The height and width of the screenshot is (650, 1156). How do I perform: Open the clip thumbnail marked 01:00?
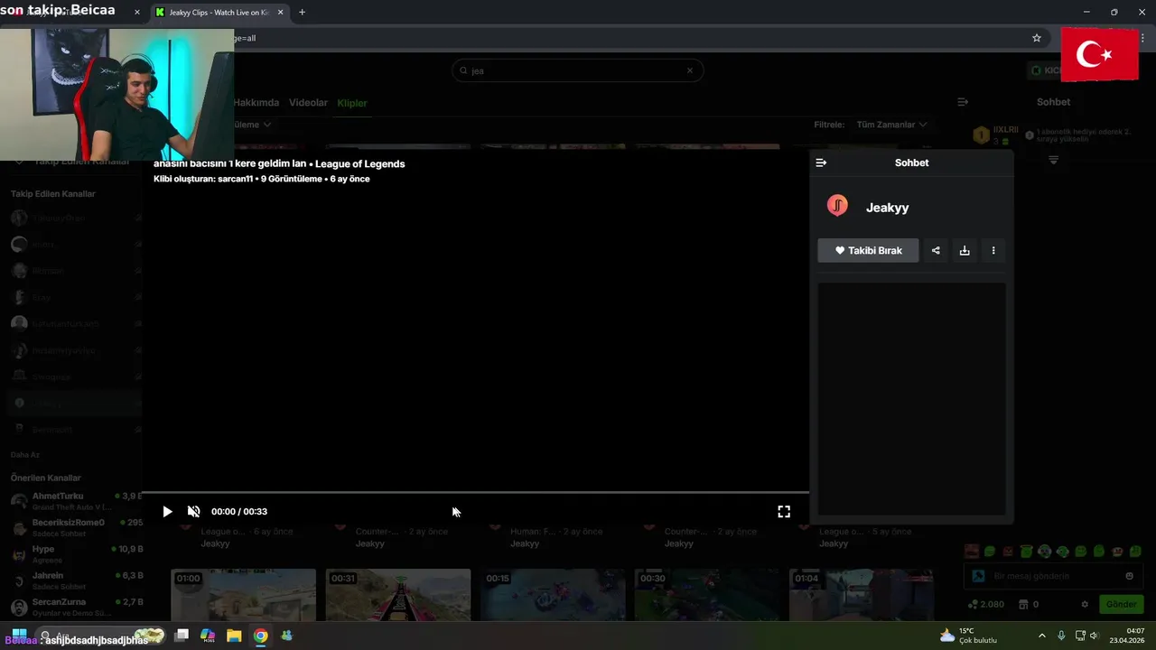pyautogui.click(x=244, y=595)
